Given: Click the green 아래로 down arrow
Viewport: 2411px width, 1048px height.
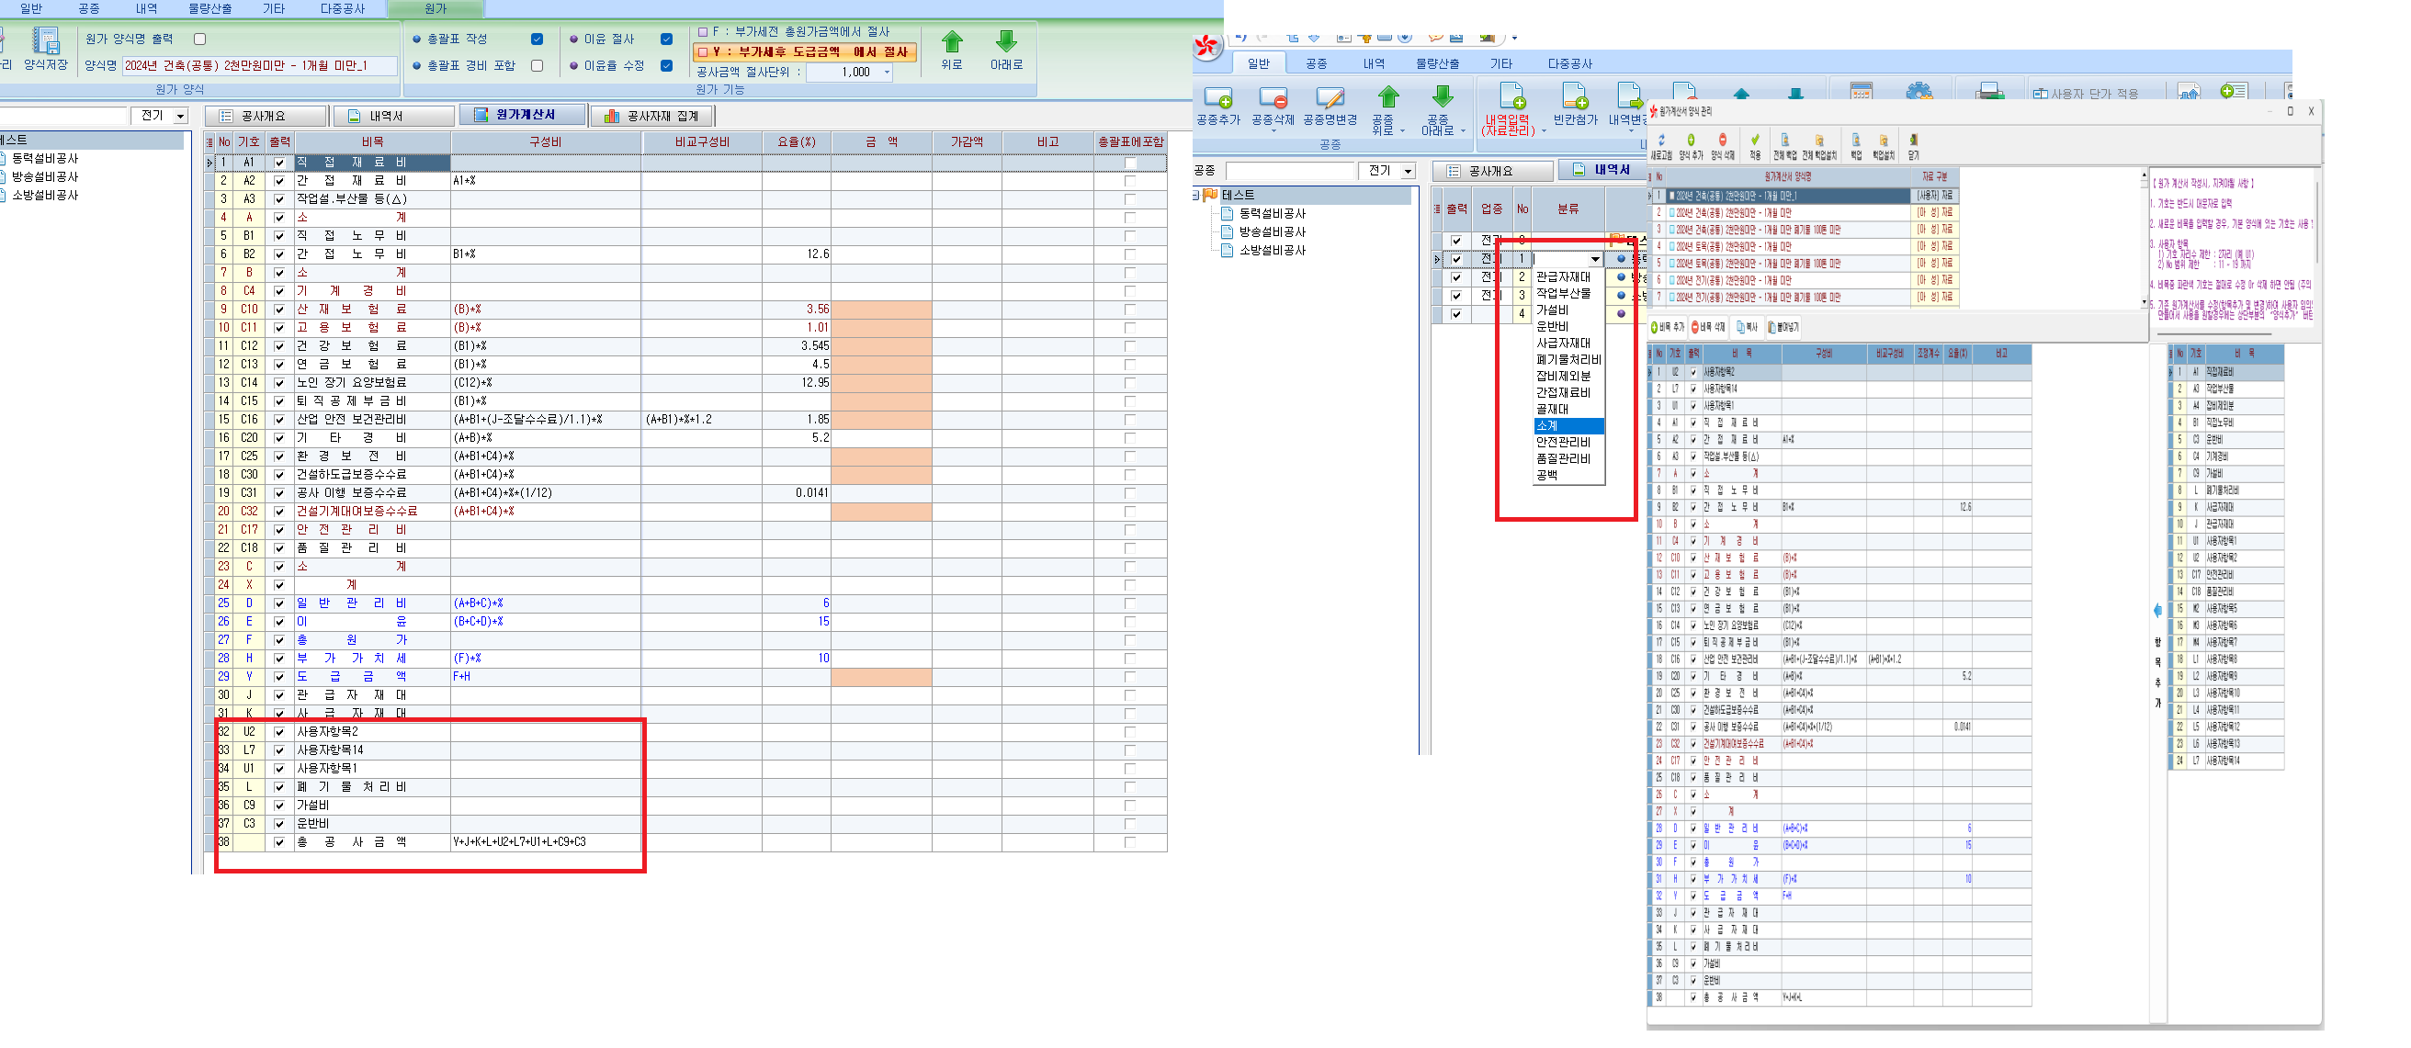Looking at the screenshot, I should [x=1006, y=42].
